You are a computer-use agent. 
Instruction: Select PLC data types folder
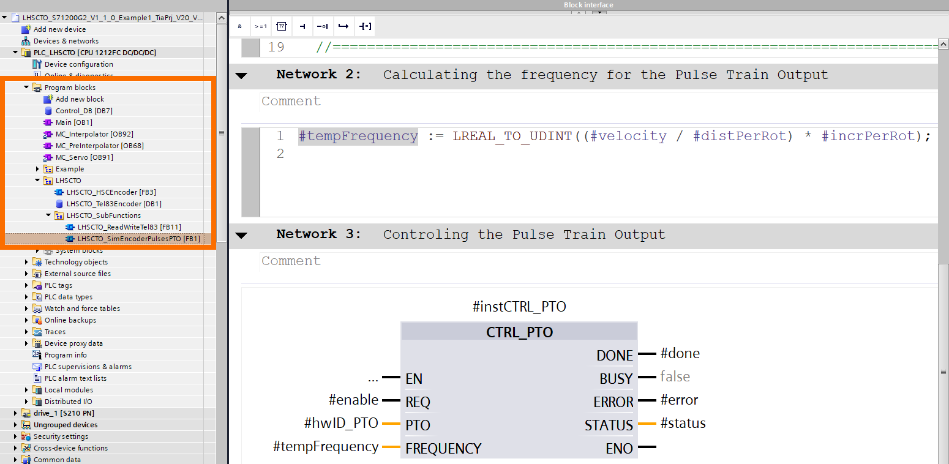point(69,297)
